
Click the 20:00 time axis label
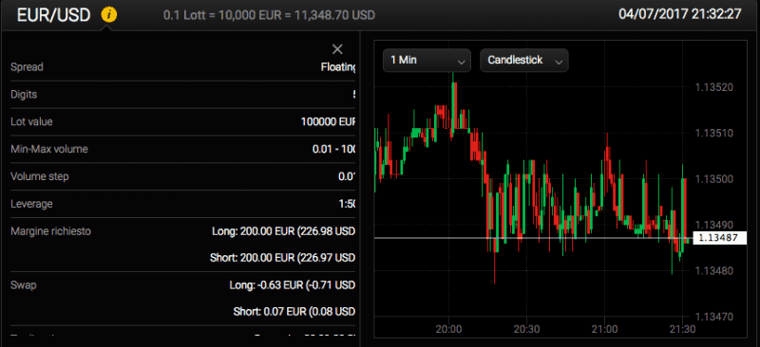click(x=448, y=329)
